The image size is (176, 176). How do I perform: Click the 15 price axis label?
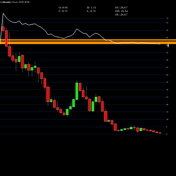[167, 112]
